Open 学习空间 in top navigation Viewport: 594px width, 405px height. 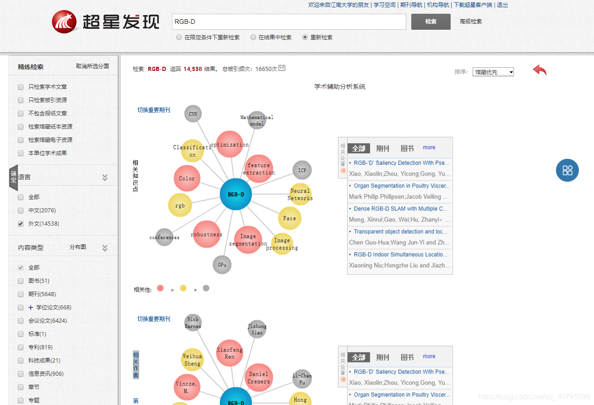pos(384,5)
